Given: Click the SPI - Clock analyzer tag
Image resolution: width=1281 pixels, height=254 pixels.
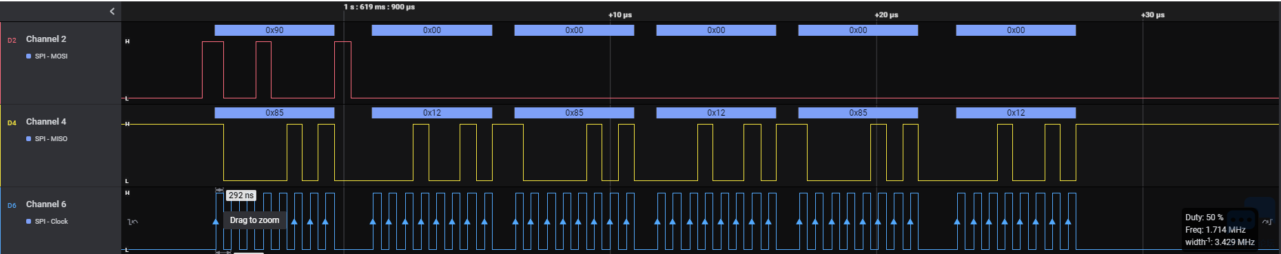Looking at the screenshot, I should [x=47, y=222].
